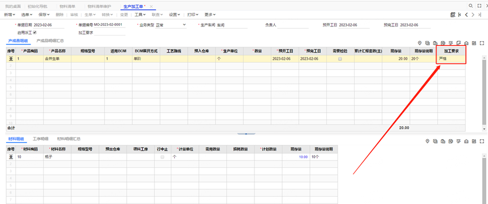This screenshot has width=488, height=204.
Task: Toggle full-screen icon in the top tab bar
Action: click(x=480, y=6)
